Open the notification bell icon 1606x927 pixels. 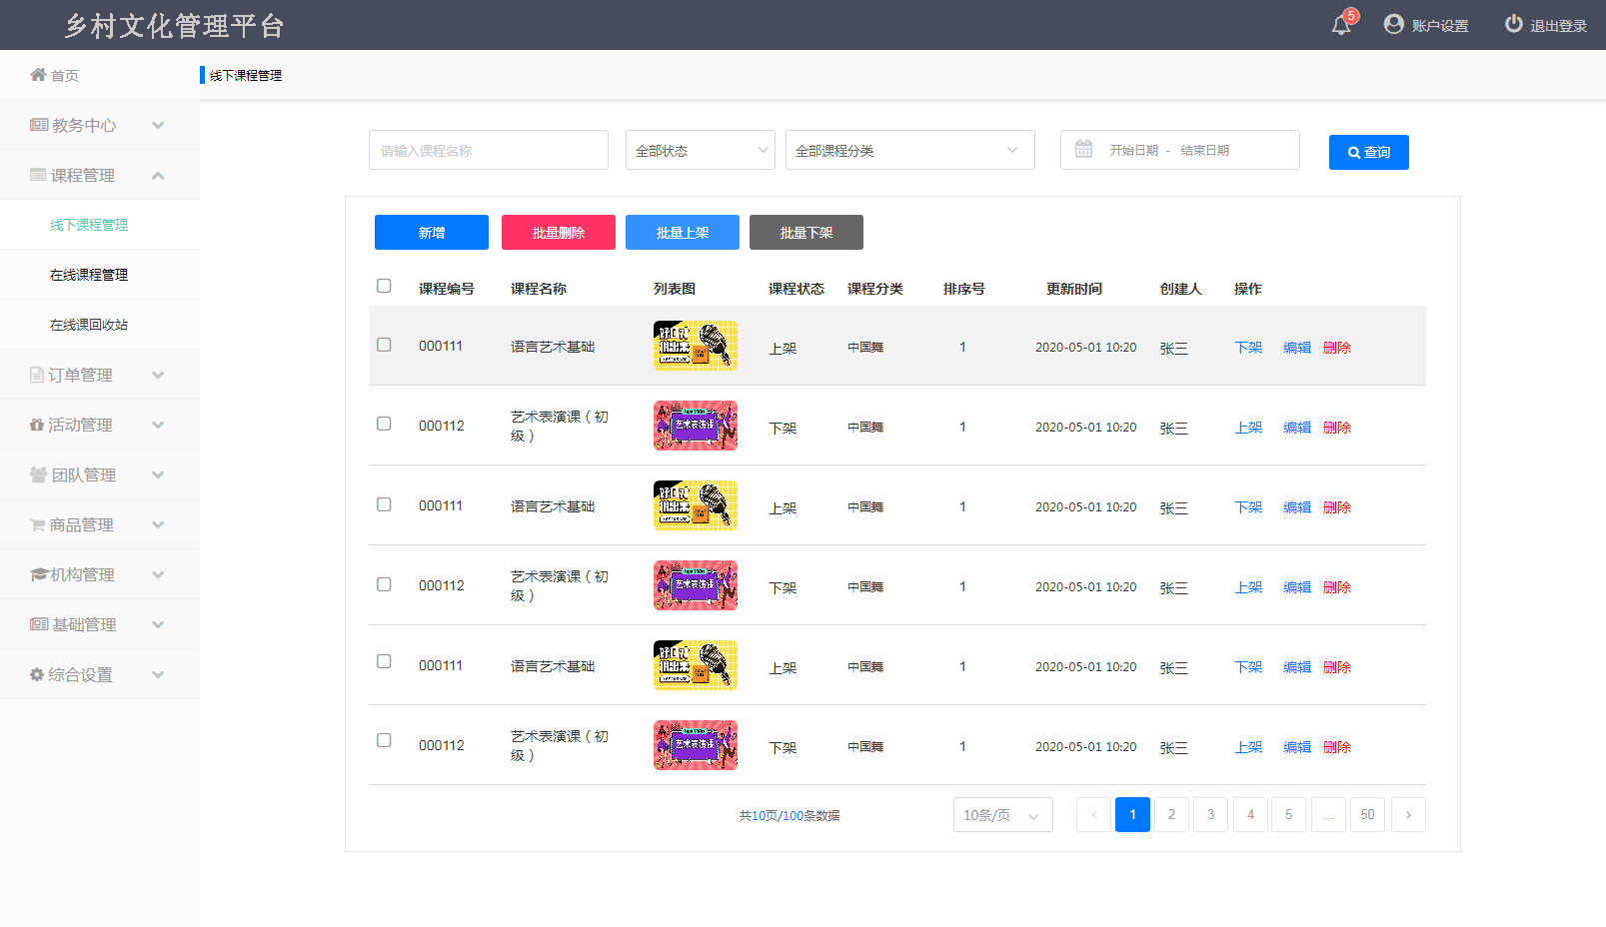[x=1341, y=25]
